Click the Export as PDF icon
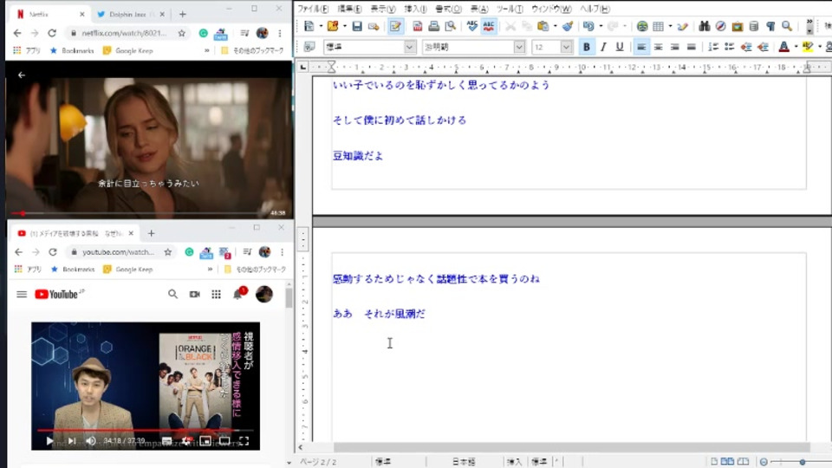The height and width of the screenshot is (468, 832). click(x=418, y=27)
